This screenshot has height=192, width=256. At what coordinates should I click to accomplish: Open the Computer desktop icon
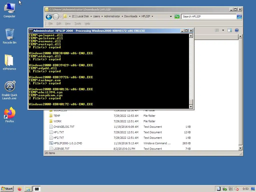9,10
